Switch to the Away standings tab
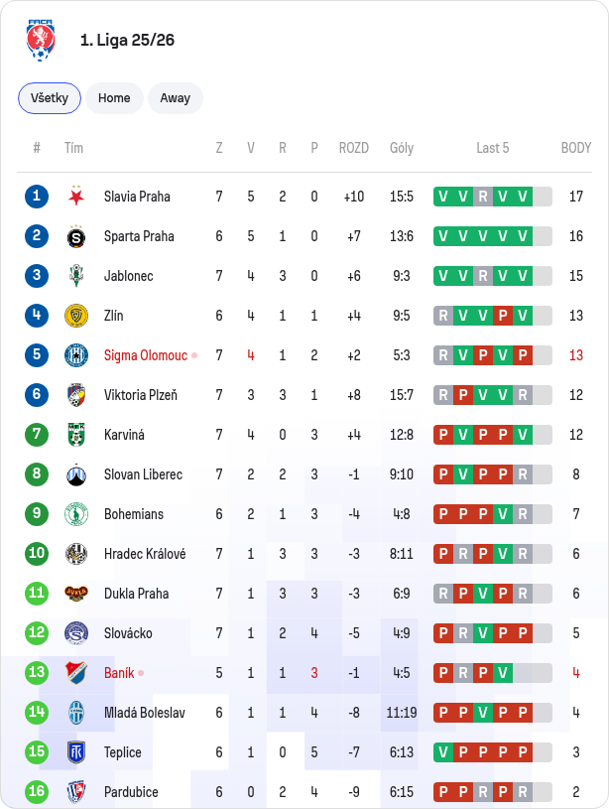 [x=176, y=98]
